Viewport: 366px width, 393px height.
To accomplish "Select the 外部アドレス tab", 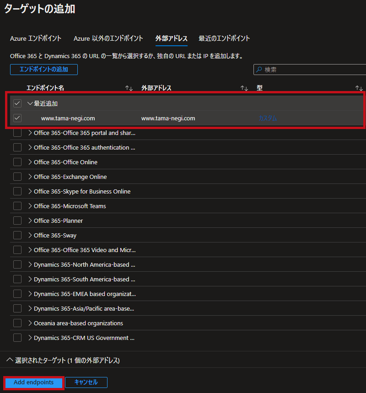I will pos(172,38).
